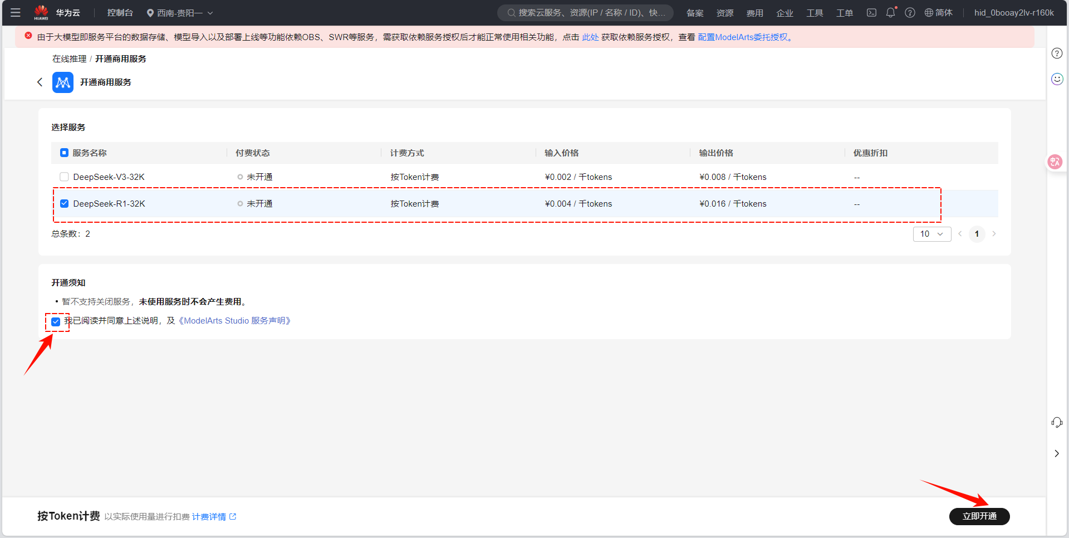Image resolution: width=1069 pixels, height=538 pixels.
Task: Go to next page arrow
Action: pyautogui.click(x=994, y=234)
